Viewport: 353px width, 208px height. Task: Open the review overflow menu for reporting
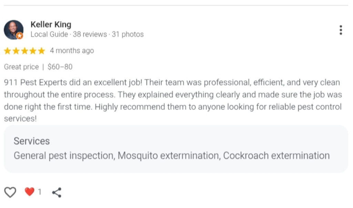341,30
